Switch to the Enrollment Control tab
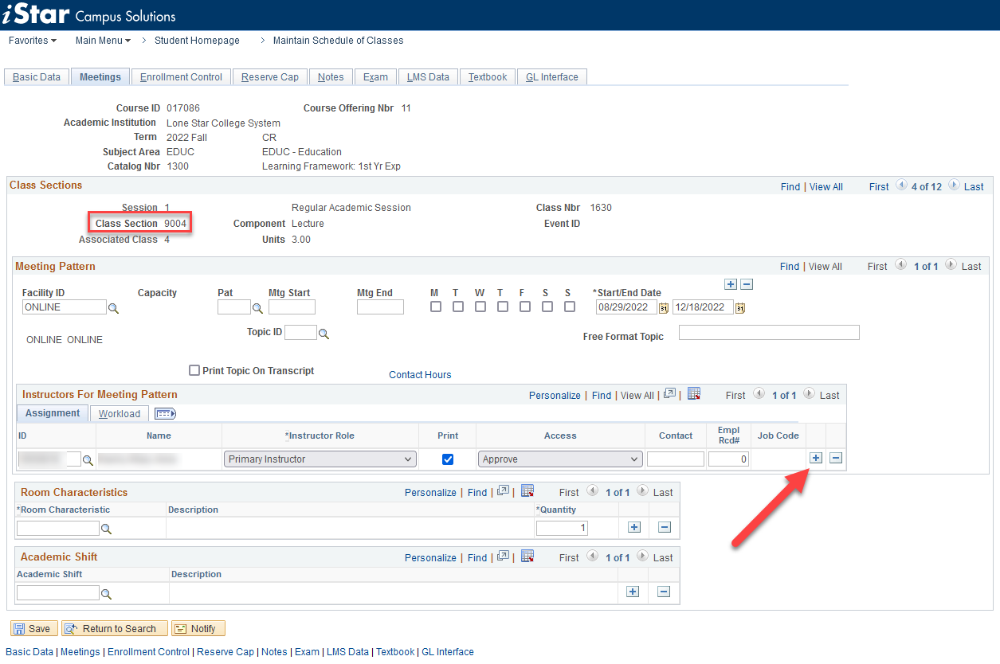The image size is (1000, 664). click(181, 77)
